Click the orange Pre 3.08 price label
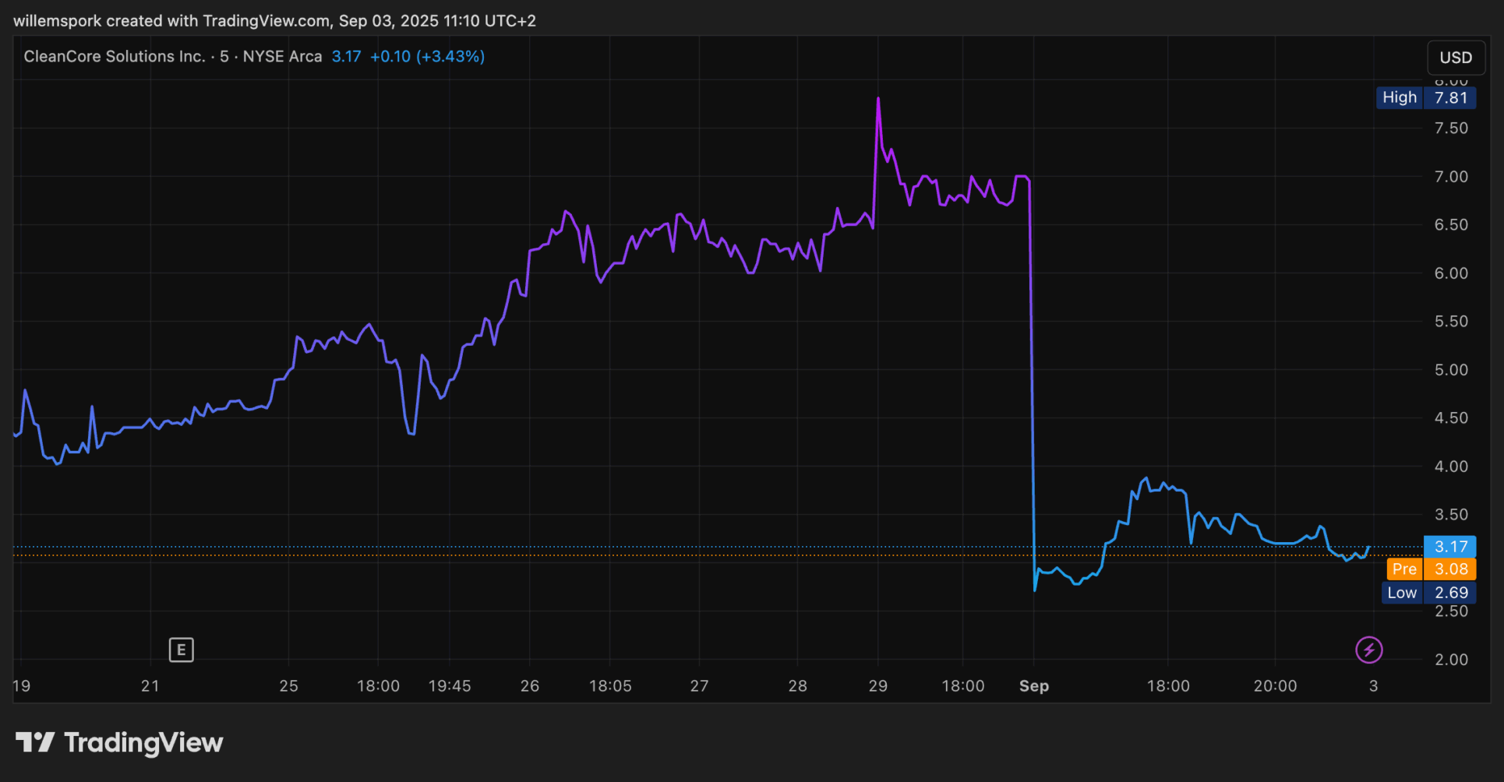The image size is (1504, 782). tap(1431, 569)
